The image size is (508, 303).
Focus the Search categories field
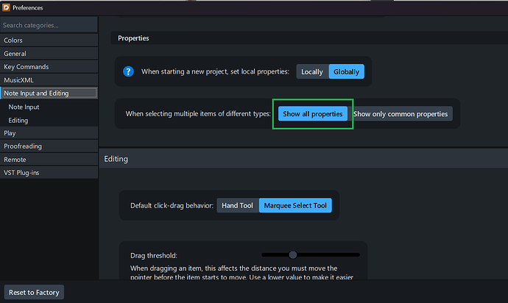pos(49,25)
